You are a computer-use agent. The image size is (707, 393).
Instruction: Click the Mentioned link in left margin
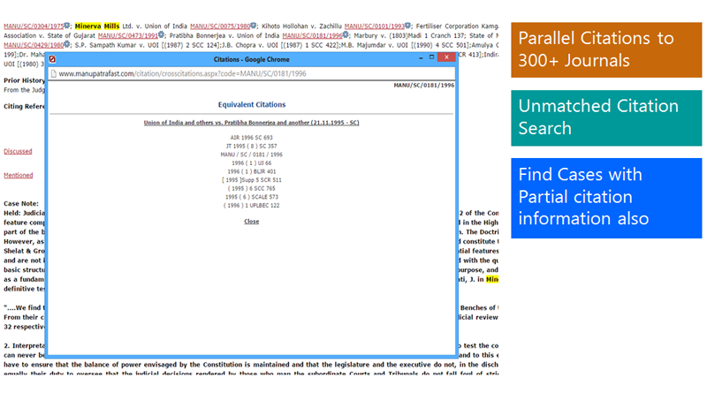point(18,175)
